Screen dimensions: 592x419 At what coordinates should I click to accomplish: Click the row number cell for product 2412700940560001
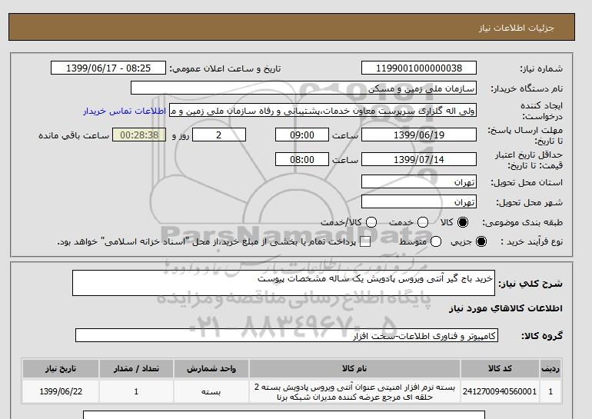550,391
